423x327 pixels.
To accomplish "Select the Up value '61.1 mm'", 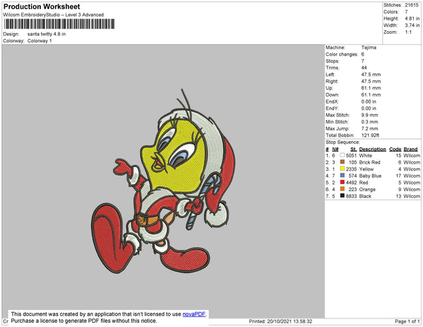I will point(371,88).
